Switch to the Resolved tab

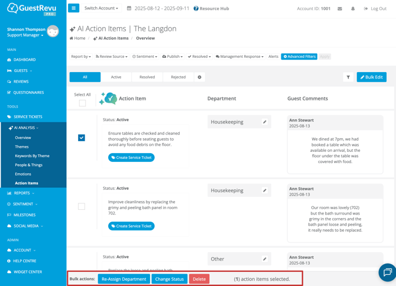coord(147,77)
